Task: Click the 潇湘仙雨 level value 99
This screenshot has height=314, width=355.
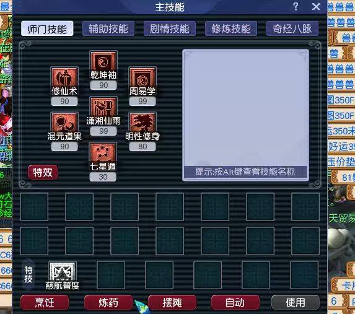Action: [103, 131]
